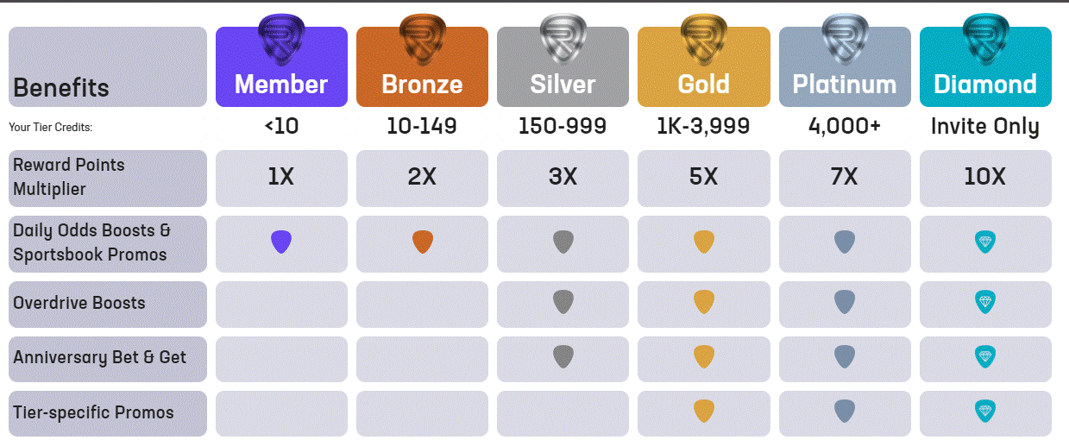This screenshot has width=1069, height=440.
Task: Click the 10X multiplier cell under Diamond
Action: pos(985,178)
